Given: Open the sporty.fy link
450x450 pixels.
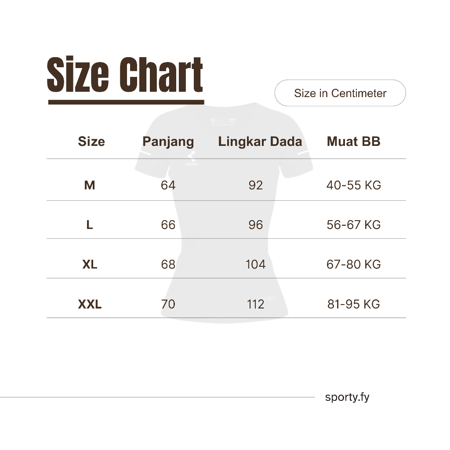Looking at the screenshot, I should pos(347,397).
